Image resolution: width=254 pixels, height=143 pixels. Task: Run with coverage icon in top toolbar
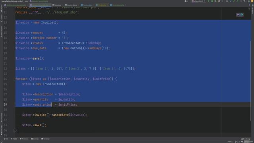[x=215, y=1]
